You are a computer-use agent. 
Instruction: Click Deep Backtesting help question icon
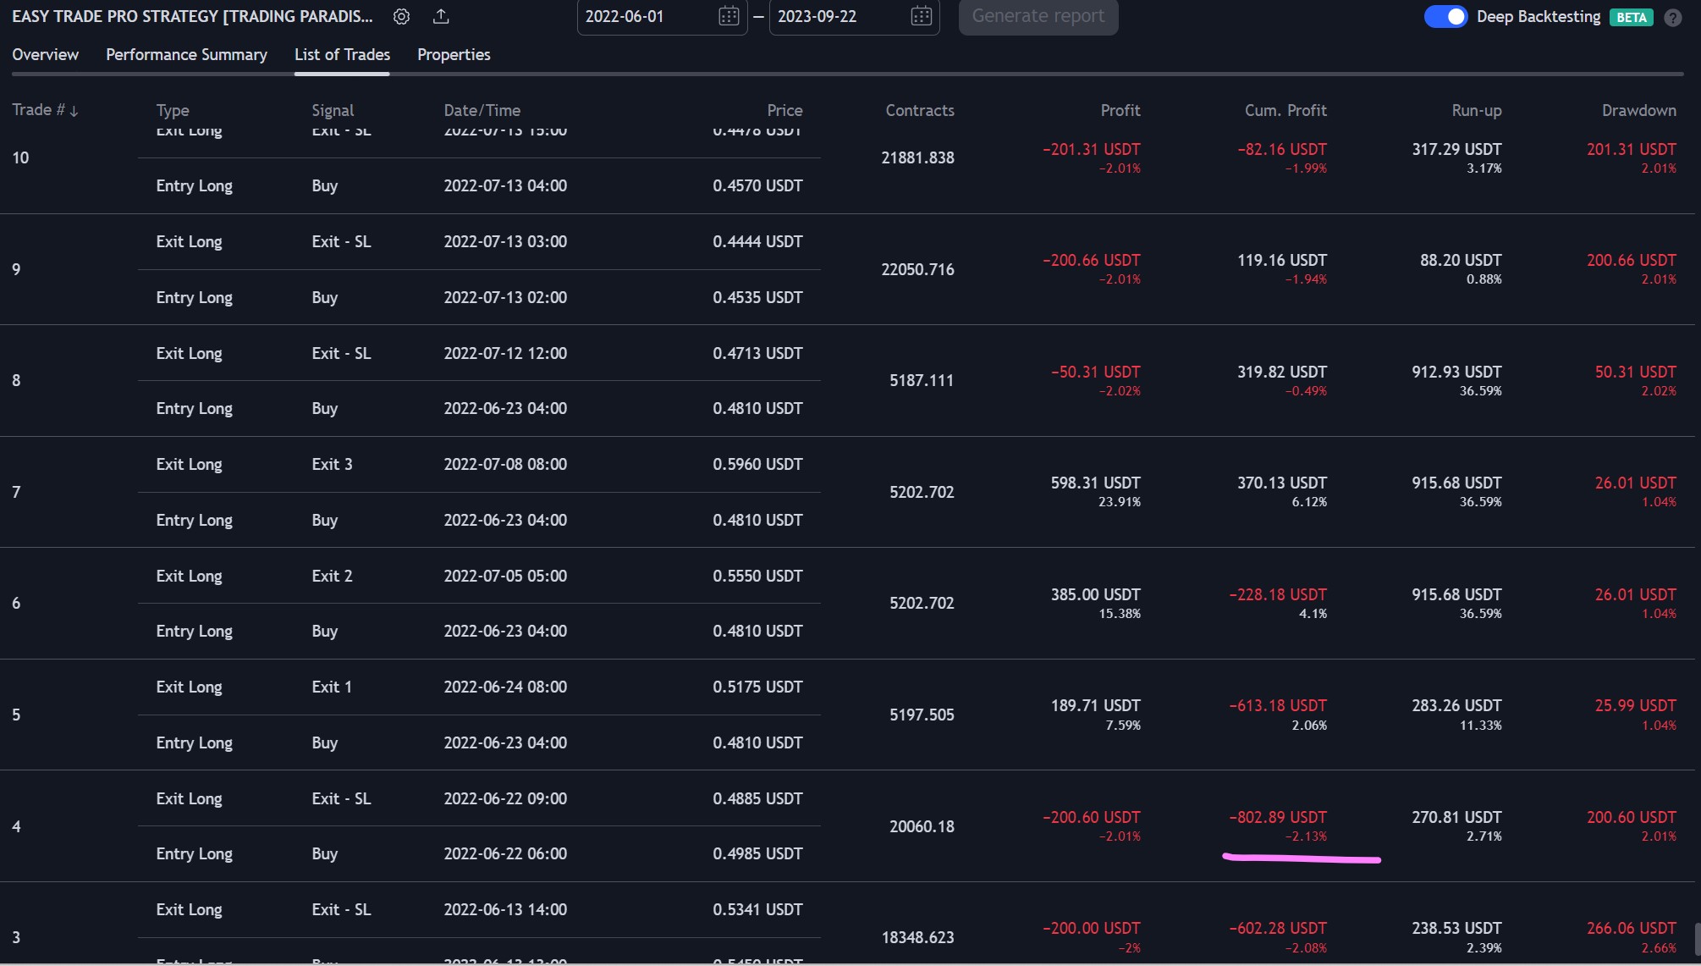tap(1673, 18)
